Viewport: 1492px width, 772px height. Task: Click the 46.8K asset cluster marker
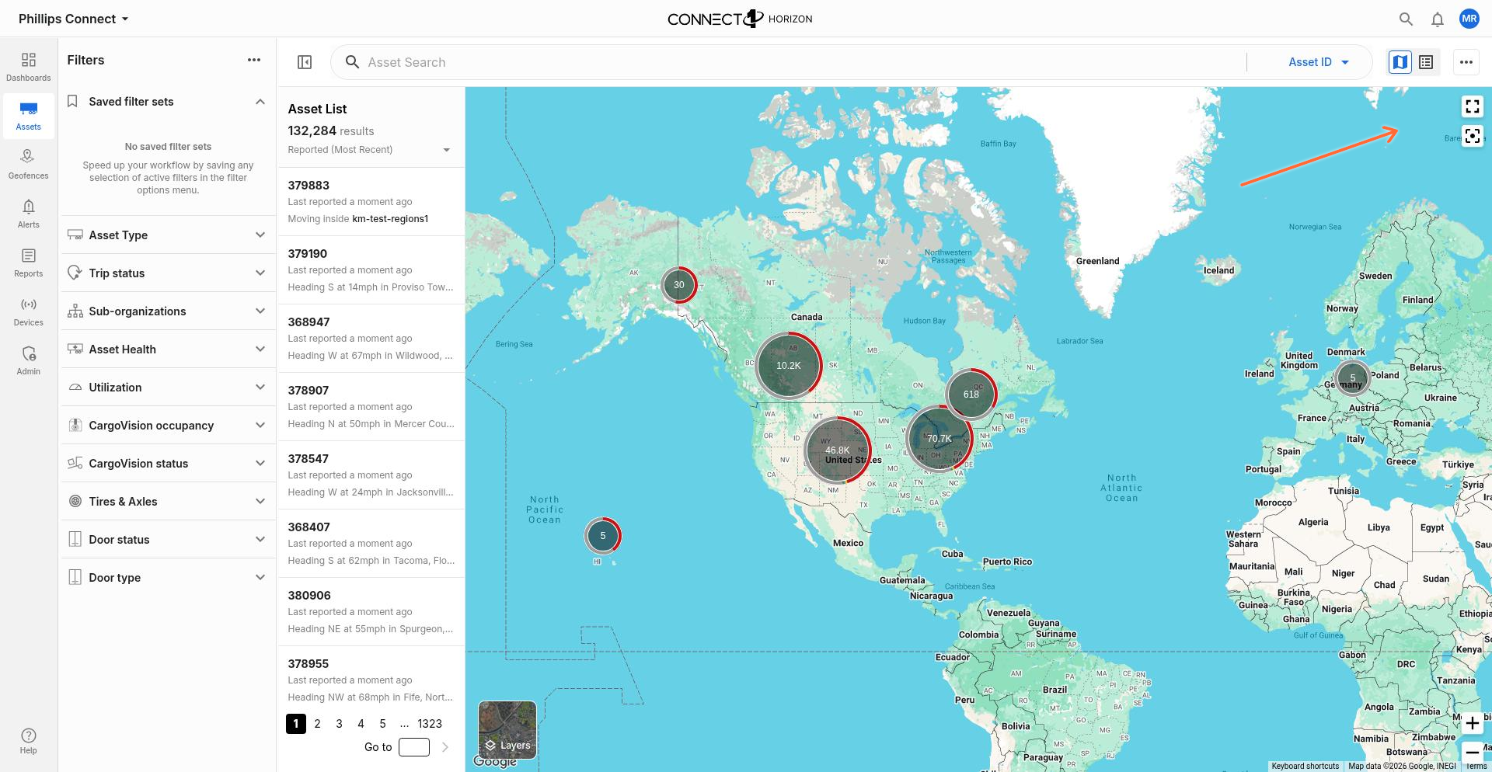[838, 450]
